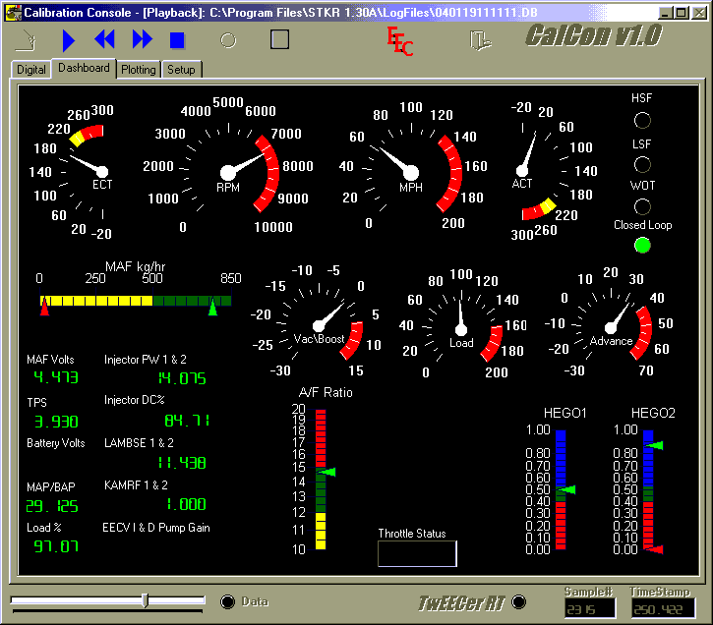The width and height of the screenshot is (713, 625).
Task: Open the Plotting tab
Action: (139, 70)
